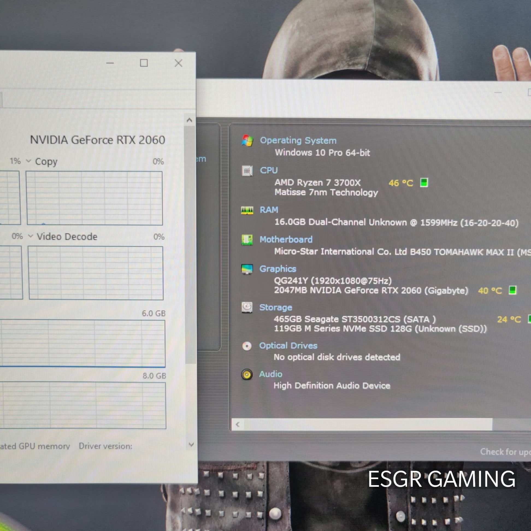The height and width of the screenshot is (531, 531).
Task: Open the Motherboard section heading
Action: click(x=286, y=239)
